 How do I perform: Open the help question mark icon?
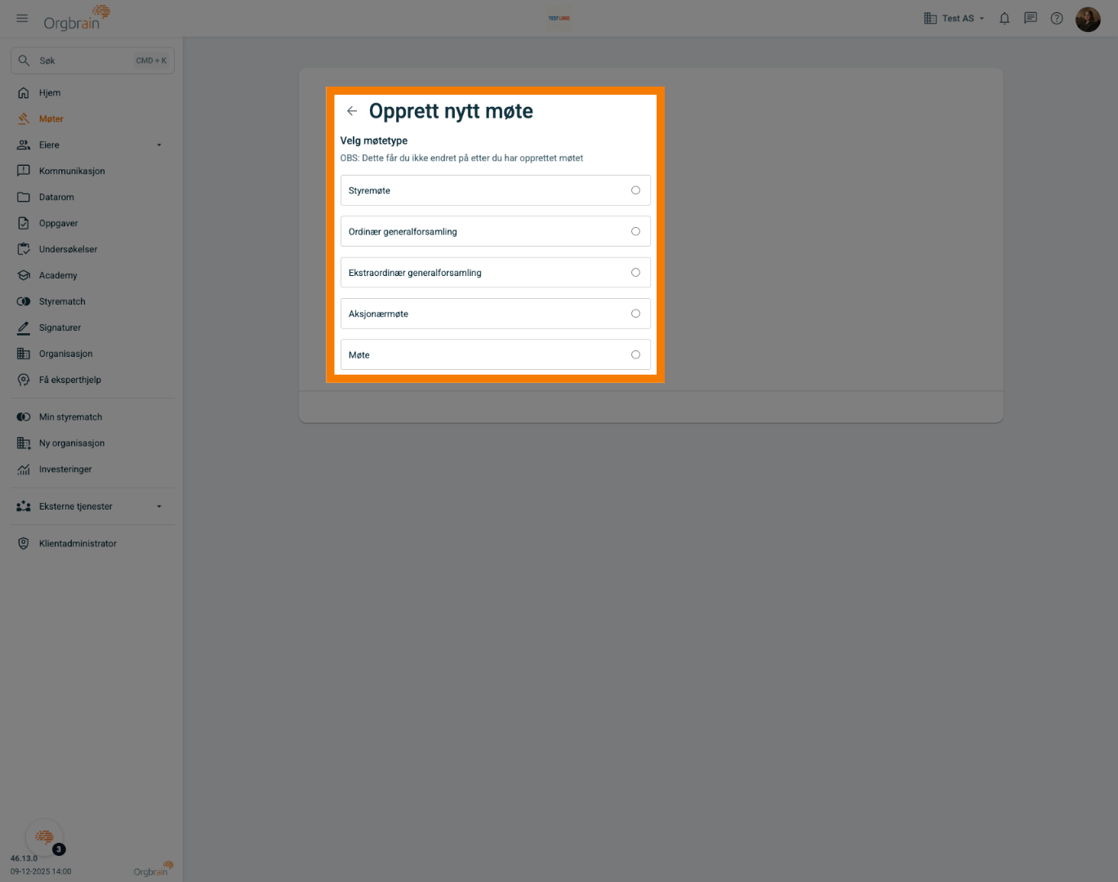click(1057, 18)
